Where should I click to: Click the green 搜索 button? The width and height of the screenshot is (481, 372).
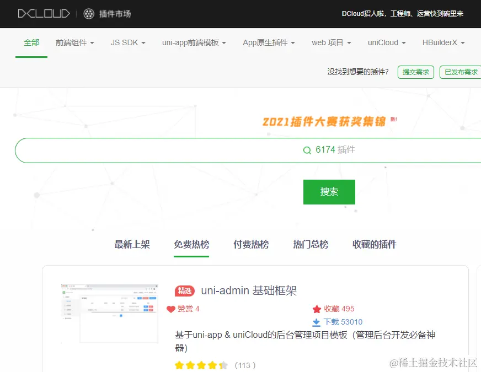(x=329, y=192)
